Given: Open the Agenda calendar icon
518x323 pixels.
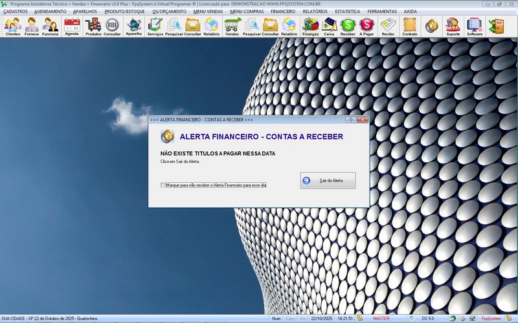Looking at the screenshot, I should 72,26.
